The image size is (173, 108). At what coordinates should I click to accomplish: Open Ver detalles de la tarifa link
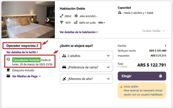click(x=22, y=52)
